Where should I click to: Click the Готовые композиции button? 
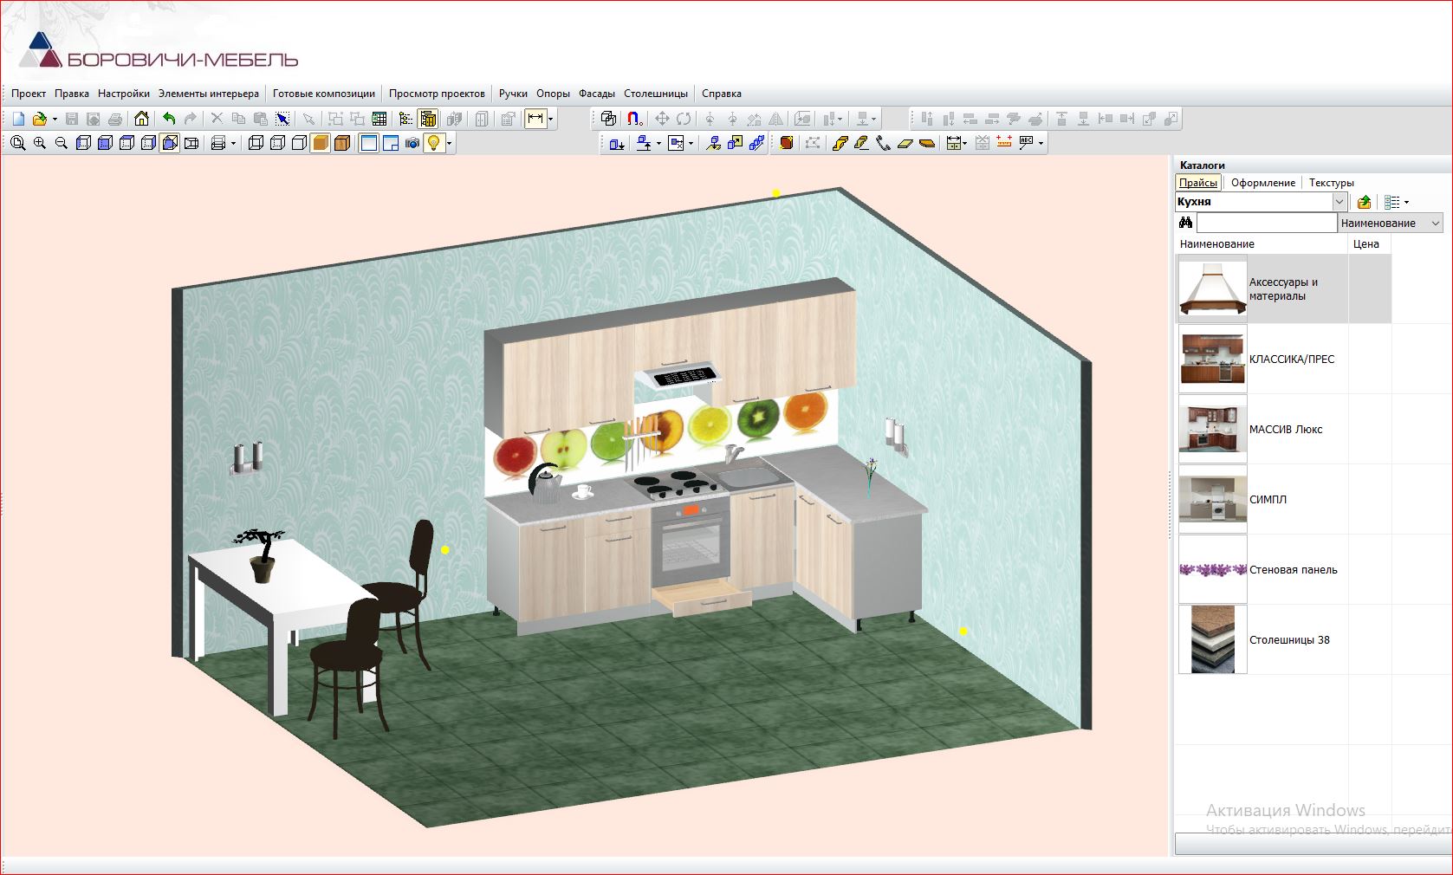coord(324,94)
